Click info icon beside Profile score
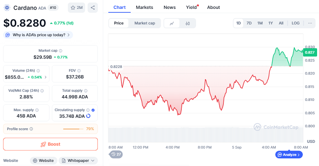The height and width of the screenshot is (166, 319). [31, 129]
